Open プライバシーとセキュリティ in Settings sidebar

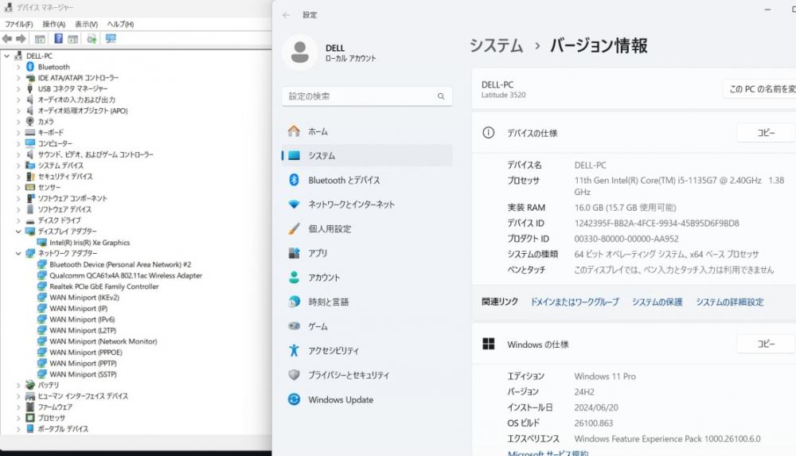tap(366, 376)
